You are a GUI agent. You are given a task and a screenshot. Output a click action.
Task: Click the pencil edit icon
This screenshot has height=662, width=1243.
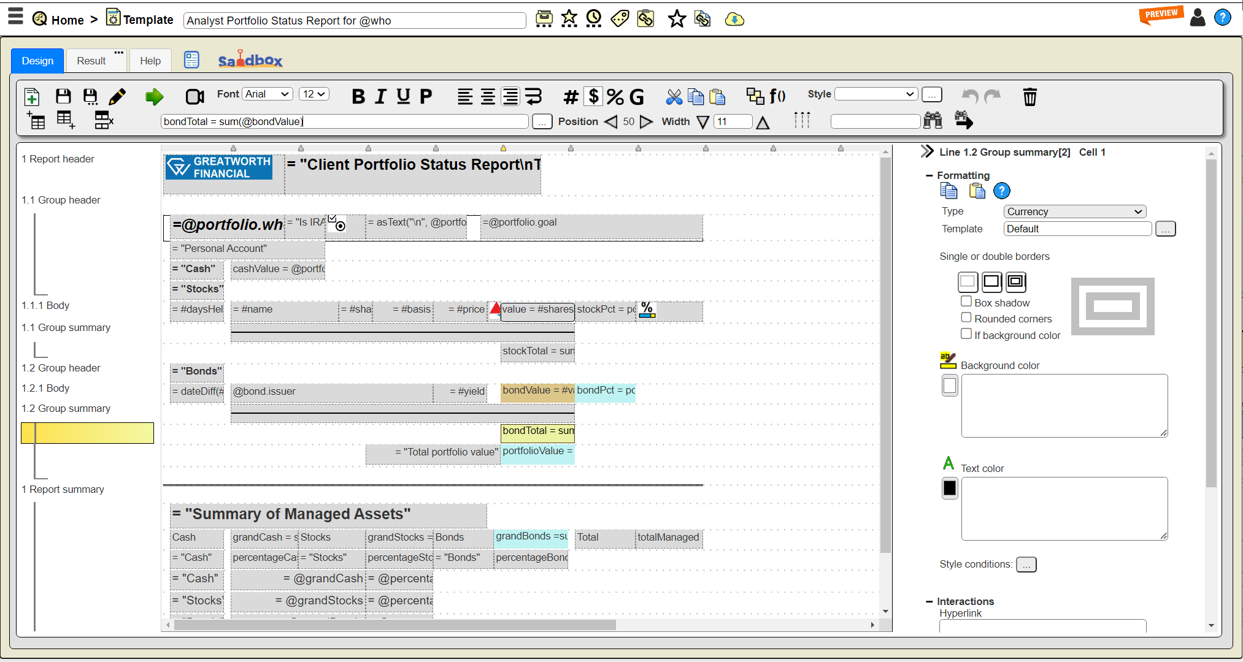(x=117, y=96)
